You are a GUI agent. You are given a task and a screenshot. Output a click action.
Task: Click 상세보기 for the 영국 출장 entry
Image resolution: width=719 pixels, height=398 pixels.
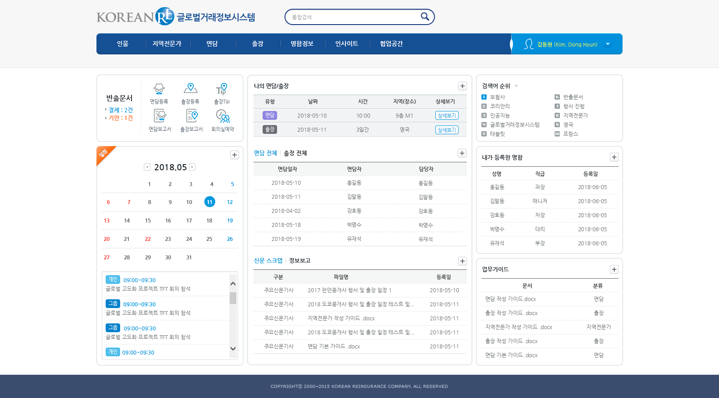(446, 129)
